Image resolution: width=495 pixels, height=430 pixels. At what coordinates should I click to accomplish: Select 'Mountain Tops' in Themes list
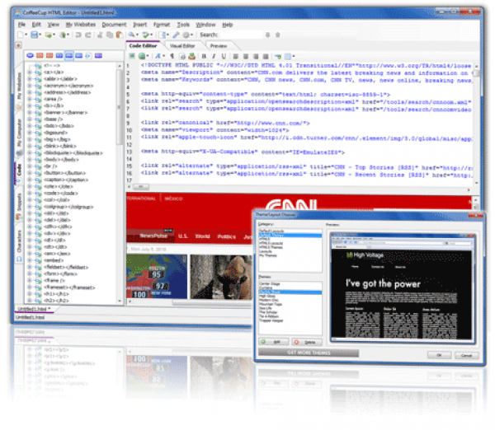pos(271,304)
